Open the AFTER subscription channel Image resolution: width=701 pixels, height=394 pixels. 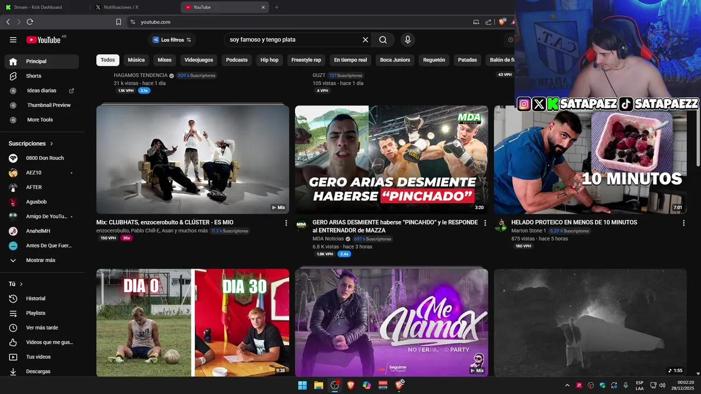pyautogui.click(x=42, y=187)
